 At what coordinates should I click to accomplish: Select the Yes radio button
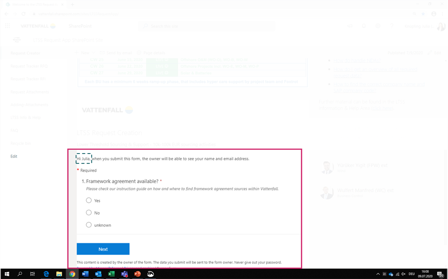[89, 200]
